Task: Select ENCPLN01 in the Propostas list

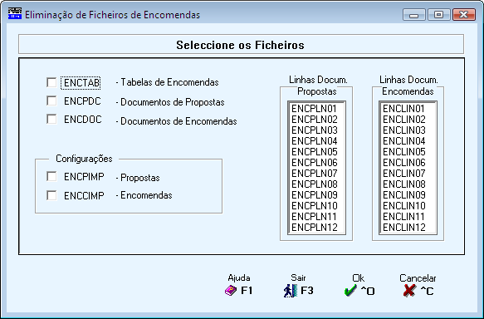Action: pos(316,109)
